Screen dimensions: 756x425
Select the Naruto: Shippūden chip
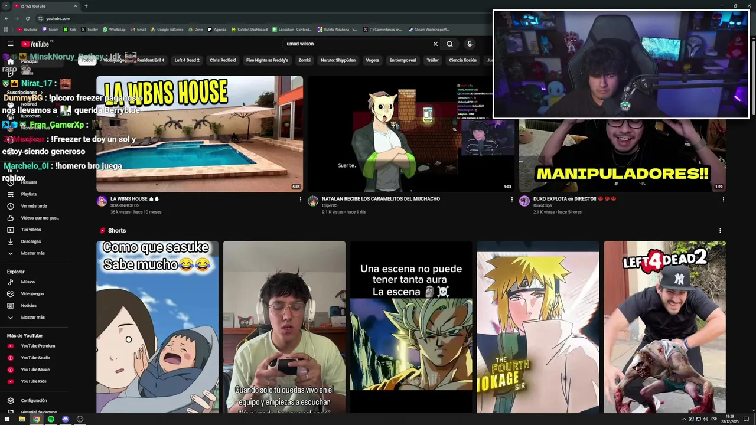click(x=338, y=60)
